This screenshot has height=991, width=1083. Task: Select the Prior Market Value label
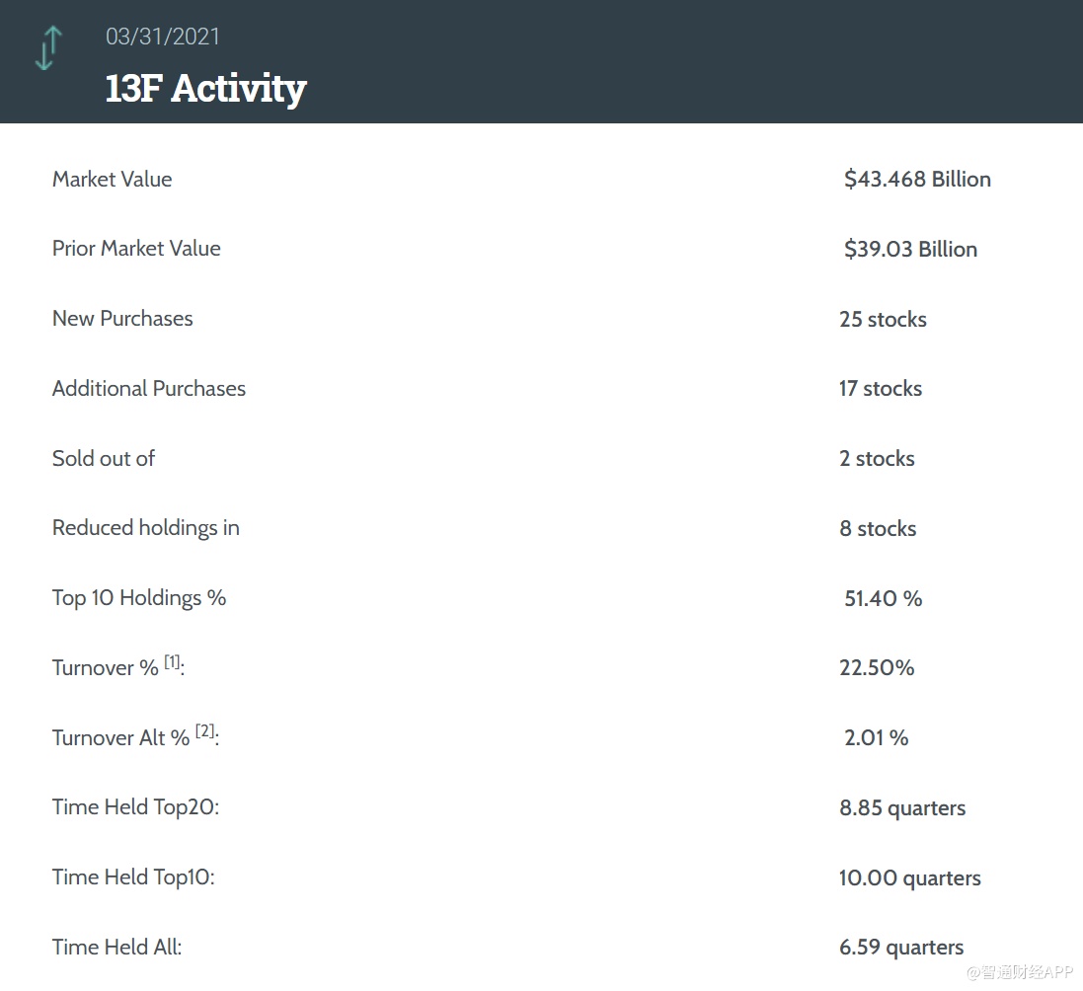point(136,249)
